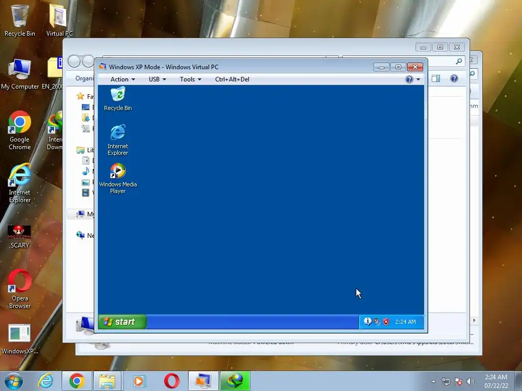
Task: Open the USB menu in Virtual PC
Action: [157, 79]
